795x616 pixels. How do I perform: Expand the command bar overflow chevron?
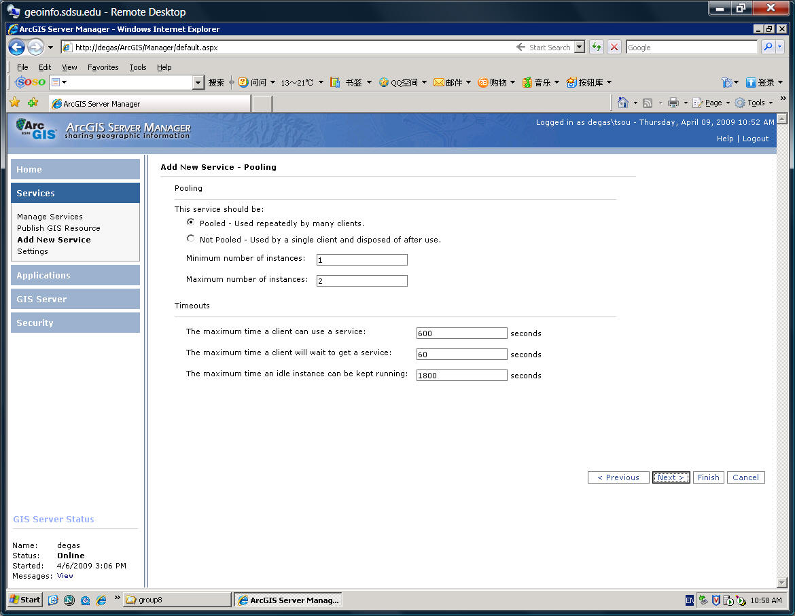[783, 98]
